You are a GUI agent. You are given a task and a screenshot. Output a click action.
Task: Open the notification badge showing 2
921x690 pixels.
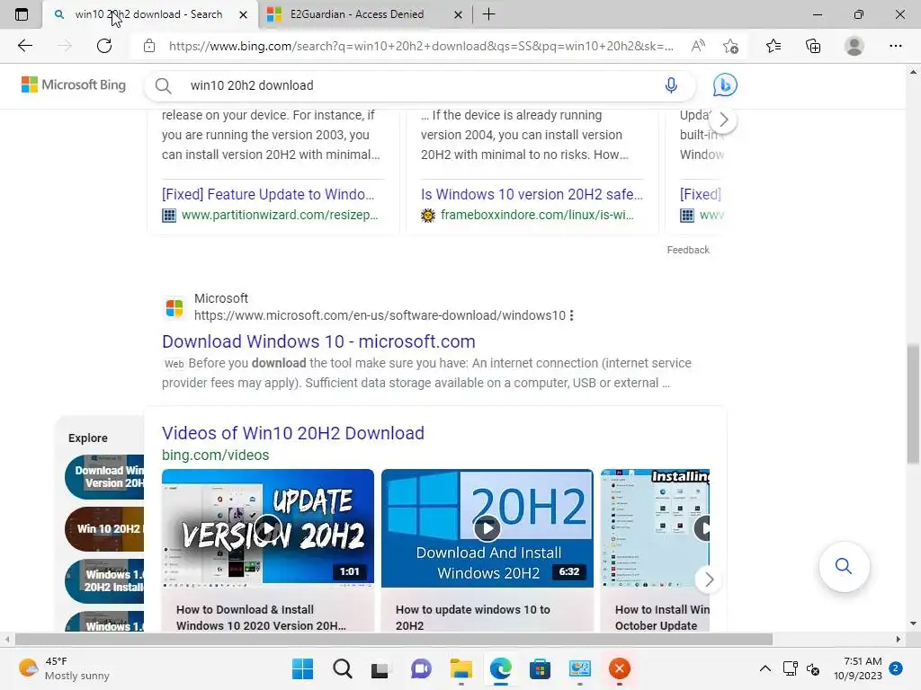coord(896,668)
